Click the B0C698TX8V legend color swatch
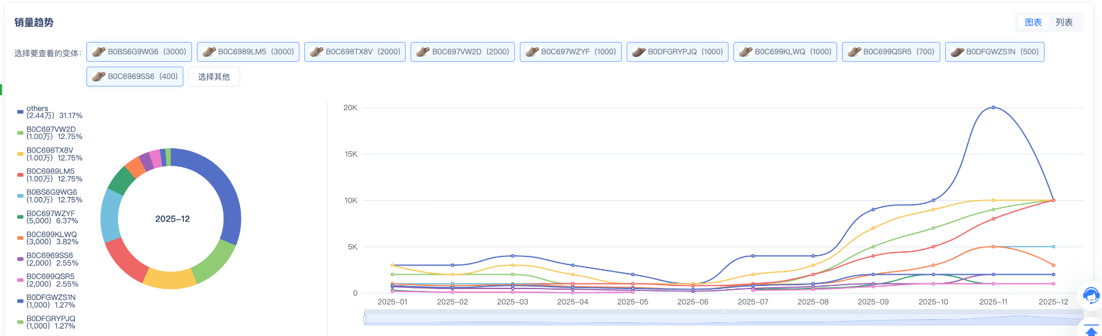Viewport: 1102px width, 336px height. click(20, 154)
